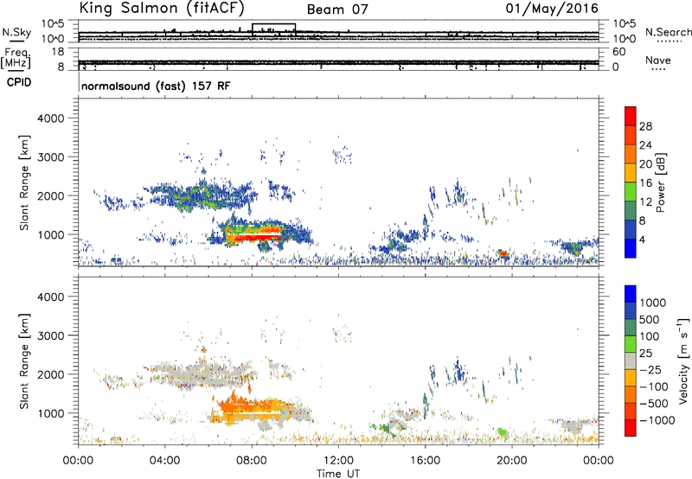Click the 'Time UT' axis title
This screenshot has width=692, height=479.
coord(338,474)
